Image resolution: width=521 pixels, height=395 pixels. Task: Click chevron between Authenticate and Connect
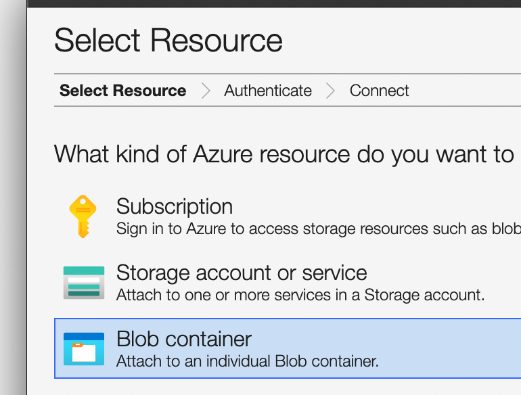330,91
